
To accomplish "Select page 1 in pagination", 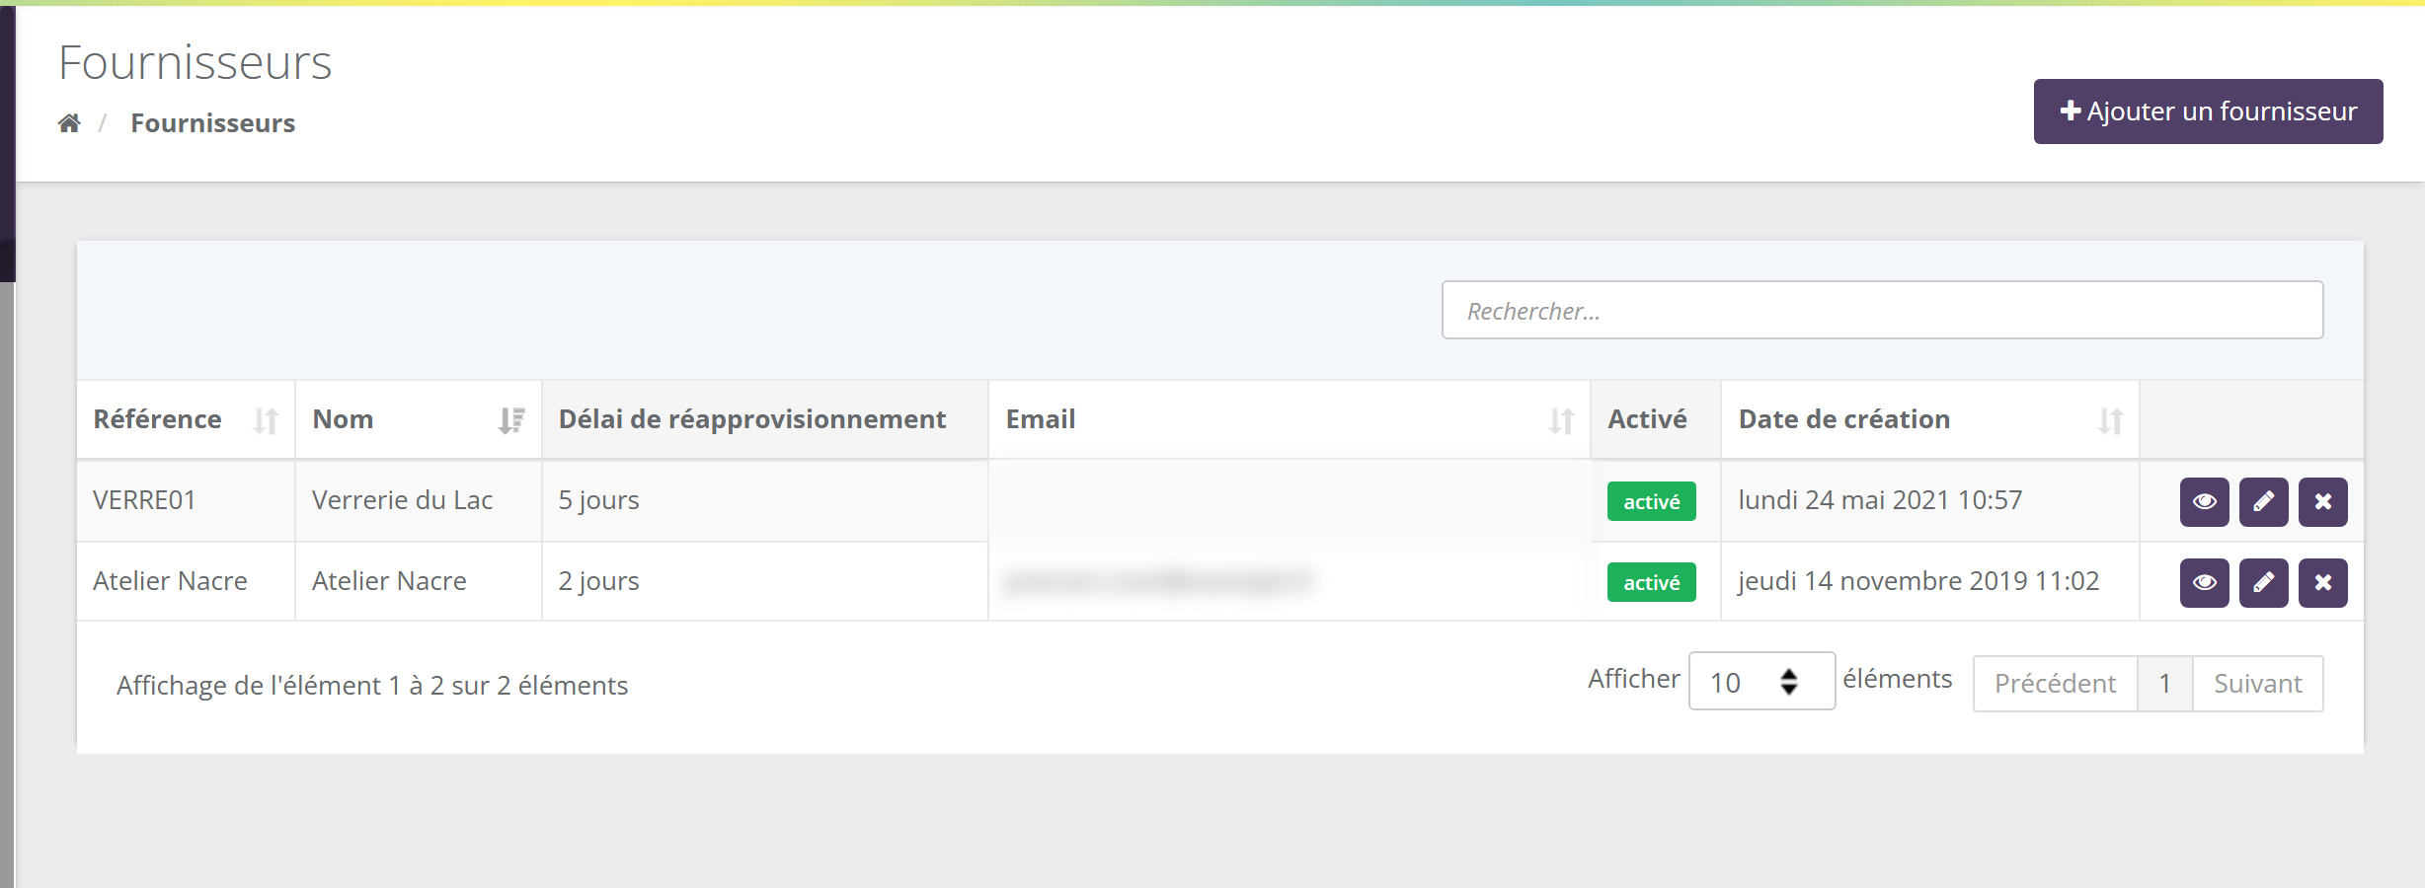I will [2164, 684].
